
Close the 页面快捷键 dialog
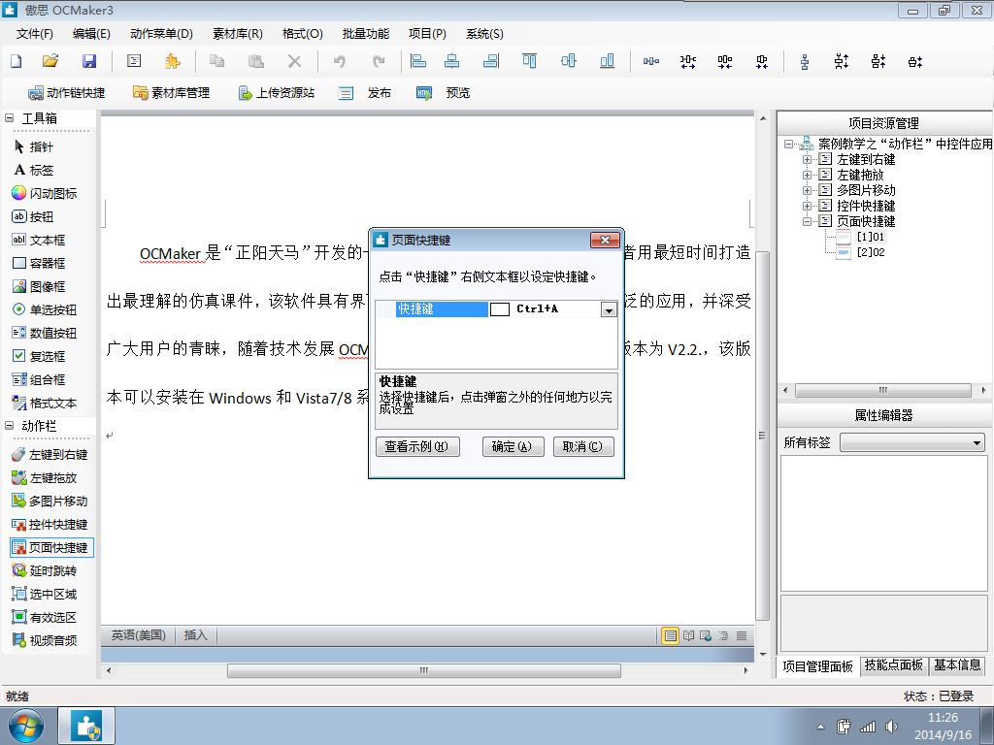point(605,241)
